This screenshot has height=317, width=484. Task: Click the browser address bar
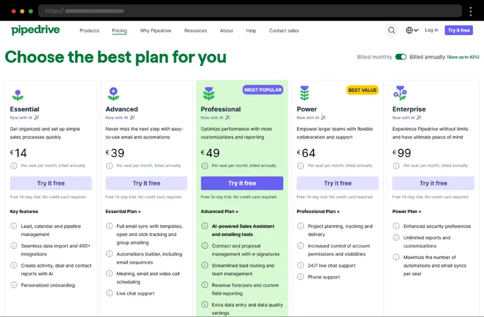[x=250, y=11]
